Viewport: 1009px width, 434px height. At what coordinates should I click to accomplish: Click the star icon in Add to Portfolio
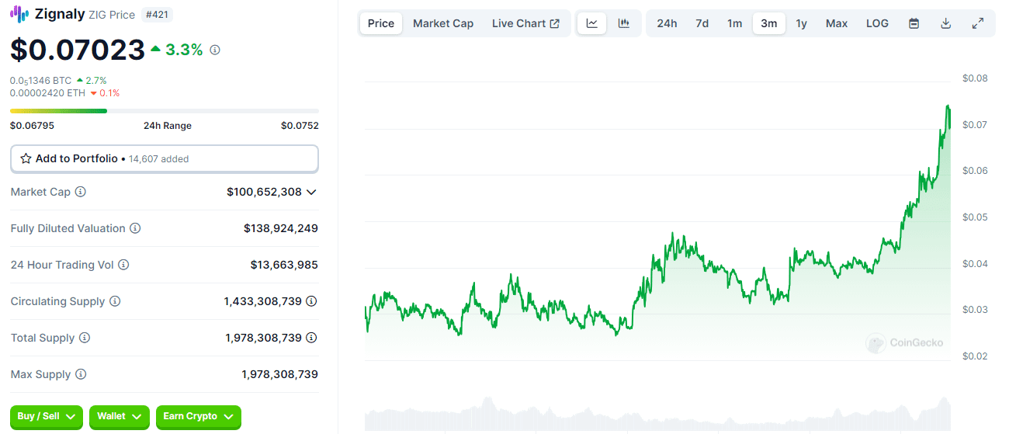pos(26,158)
